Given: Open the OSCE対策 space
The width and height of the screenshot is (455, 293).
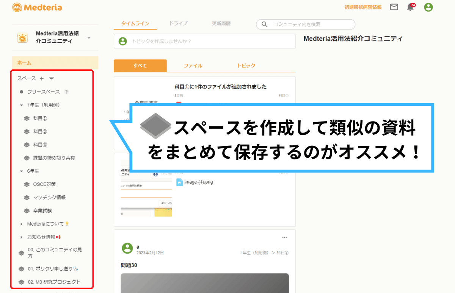Looking at the screenshot, I should coord(45,184).
